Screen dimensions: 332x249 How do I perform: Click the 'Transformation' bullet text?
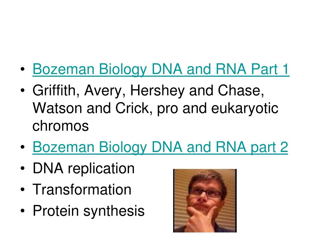click(x=82, y=189)
